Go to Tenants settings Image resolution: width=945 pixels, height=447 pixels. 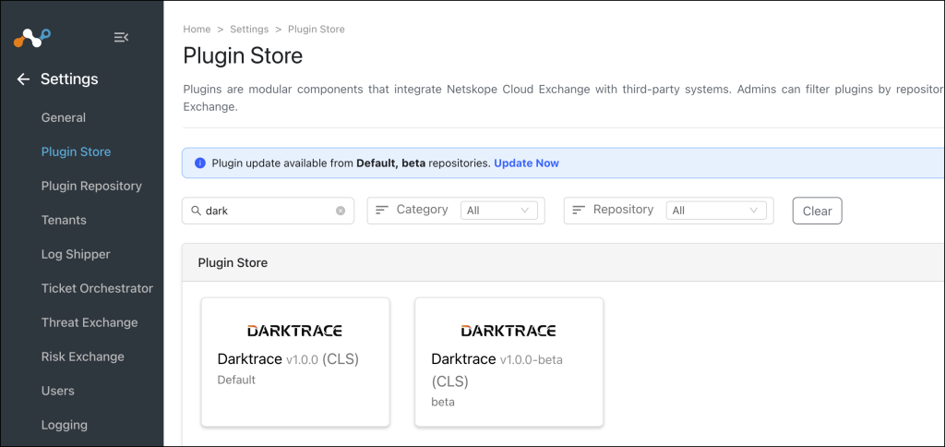[64, 220]
